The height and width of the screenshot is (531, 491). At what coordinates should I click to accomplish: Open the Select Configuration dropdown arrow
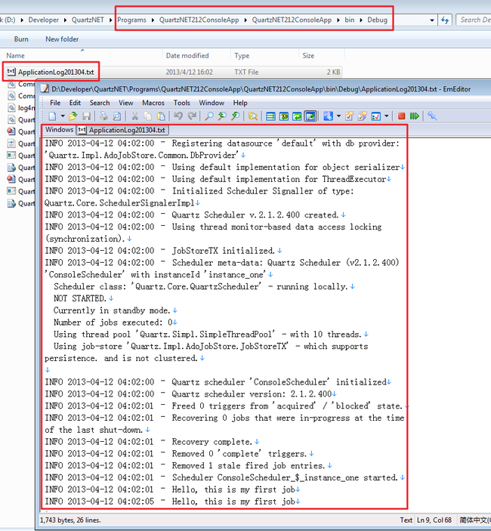pos(338,116)
